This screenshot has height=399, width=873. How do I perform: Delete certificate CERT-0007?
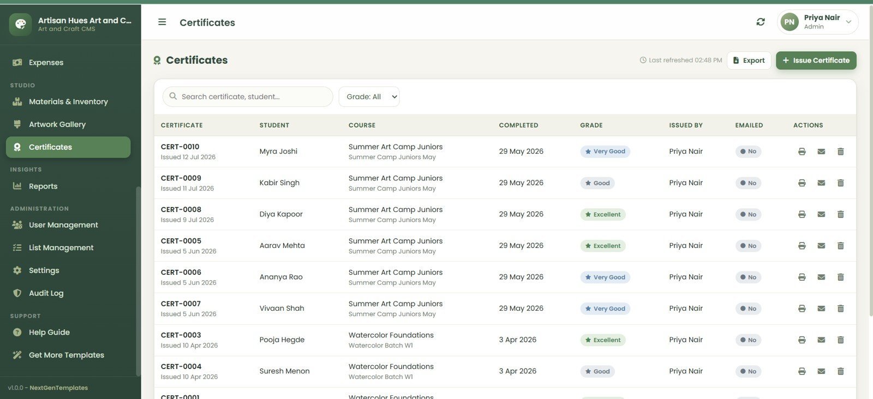pos(840,309)
